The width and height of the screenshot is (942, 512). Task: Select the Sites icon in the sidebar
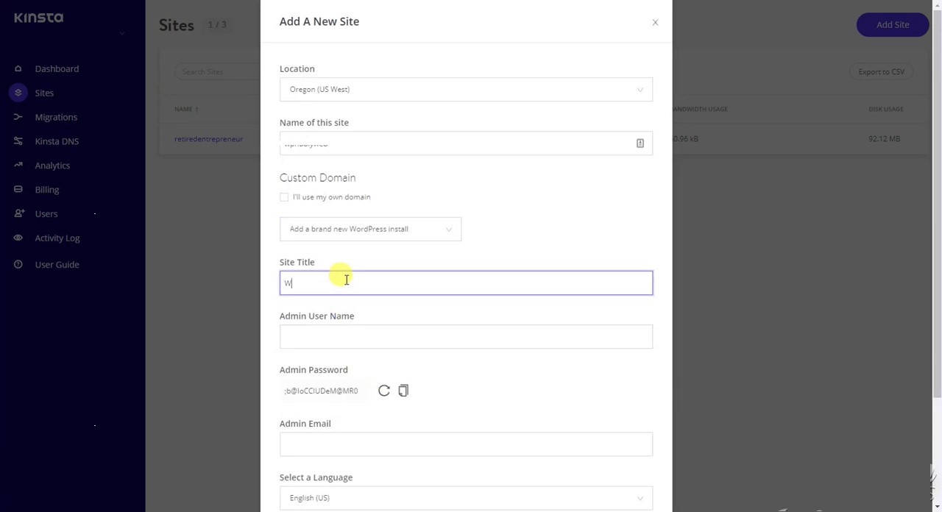coord(18,93)
